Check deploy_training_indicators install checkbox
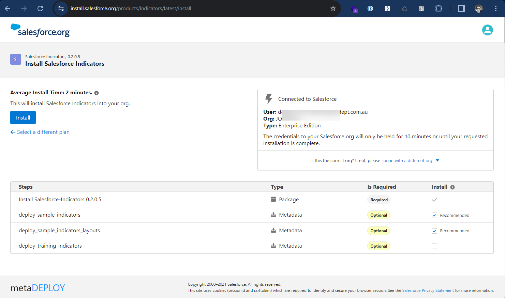The height and width of the screenshot is (298, 505). (434, 246)
